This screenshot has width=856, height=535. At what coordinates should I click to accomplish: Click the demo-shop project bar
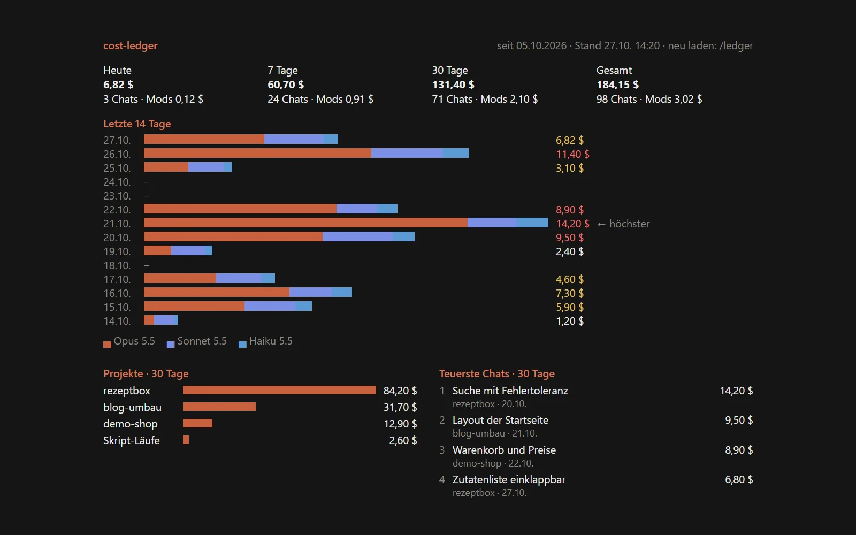tap(197, 423)
